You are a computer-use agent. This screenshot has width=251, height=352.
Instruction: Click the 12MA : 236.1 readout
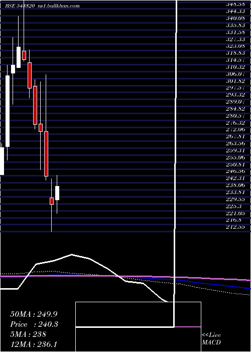(35, 344)
